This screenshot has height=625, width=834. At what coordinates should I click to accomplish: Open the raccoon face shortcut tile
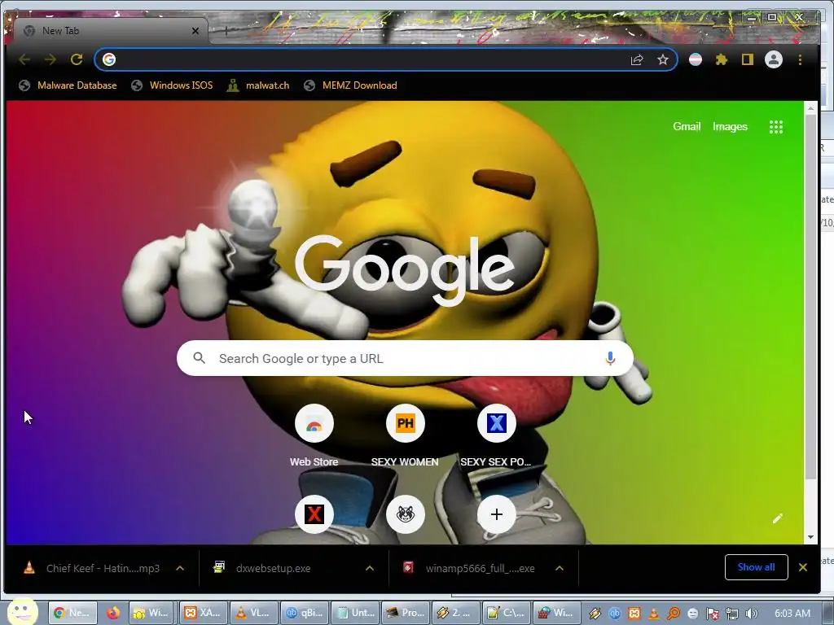[405, 514]
